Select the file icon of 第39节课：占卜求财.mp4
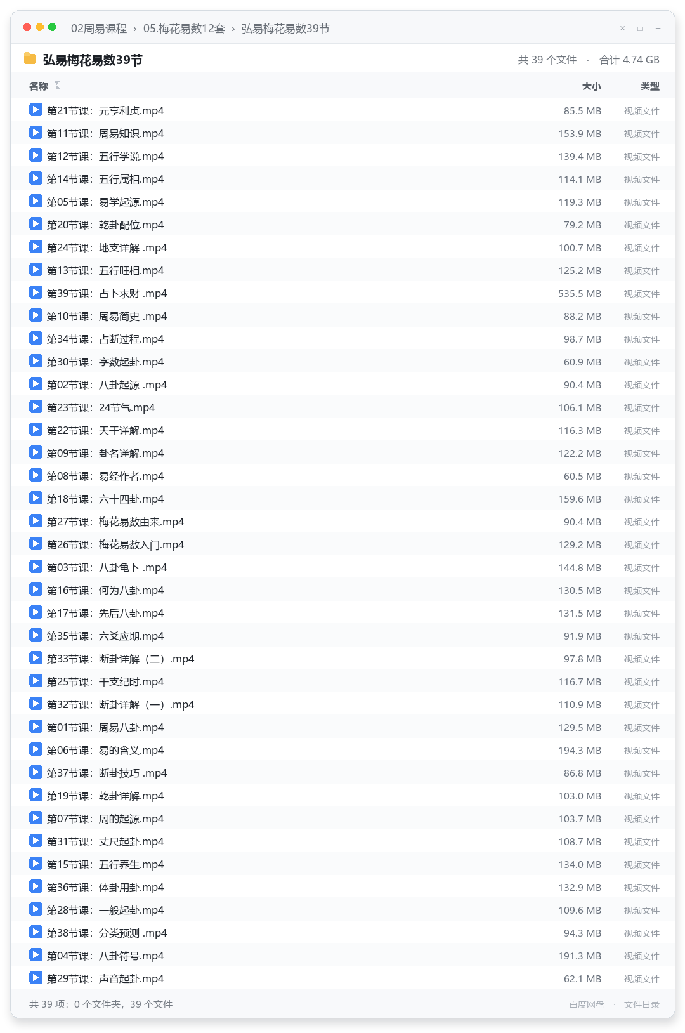 tap(36, 293)
